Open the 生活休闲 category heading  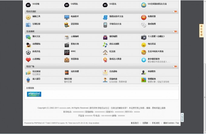[x=30, y=32]
